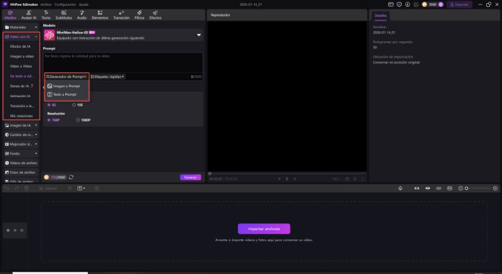Image resolution: width=502 pixels, height=274 pixels.
Task: Click the refresh credits icon
Action: [72, 177]
